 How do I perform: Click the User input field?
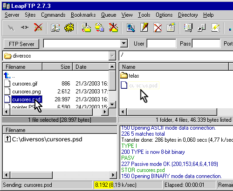pyautogui.click(x=161, y=43)
